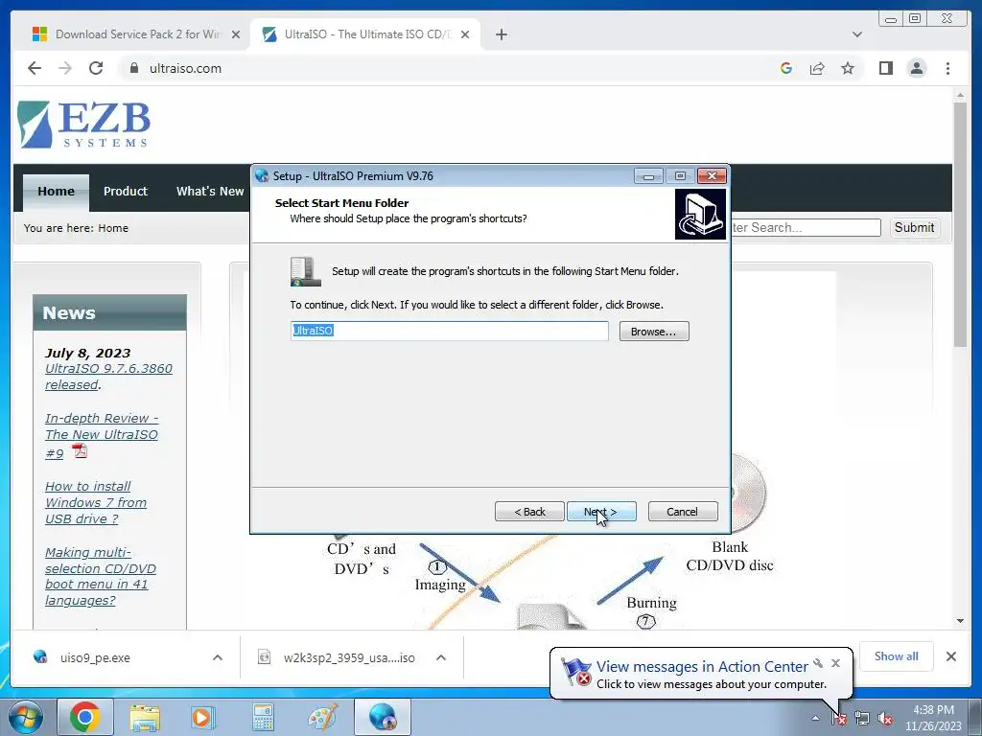
Task: Open PDF icon beside In-depth Review link
Action: coord(80,450)
